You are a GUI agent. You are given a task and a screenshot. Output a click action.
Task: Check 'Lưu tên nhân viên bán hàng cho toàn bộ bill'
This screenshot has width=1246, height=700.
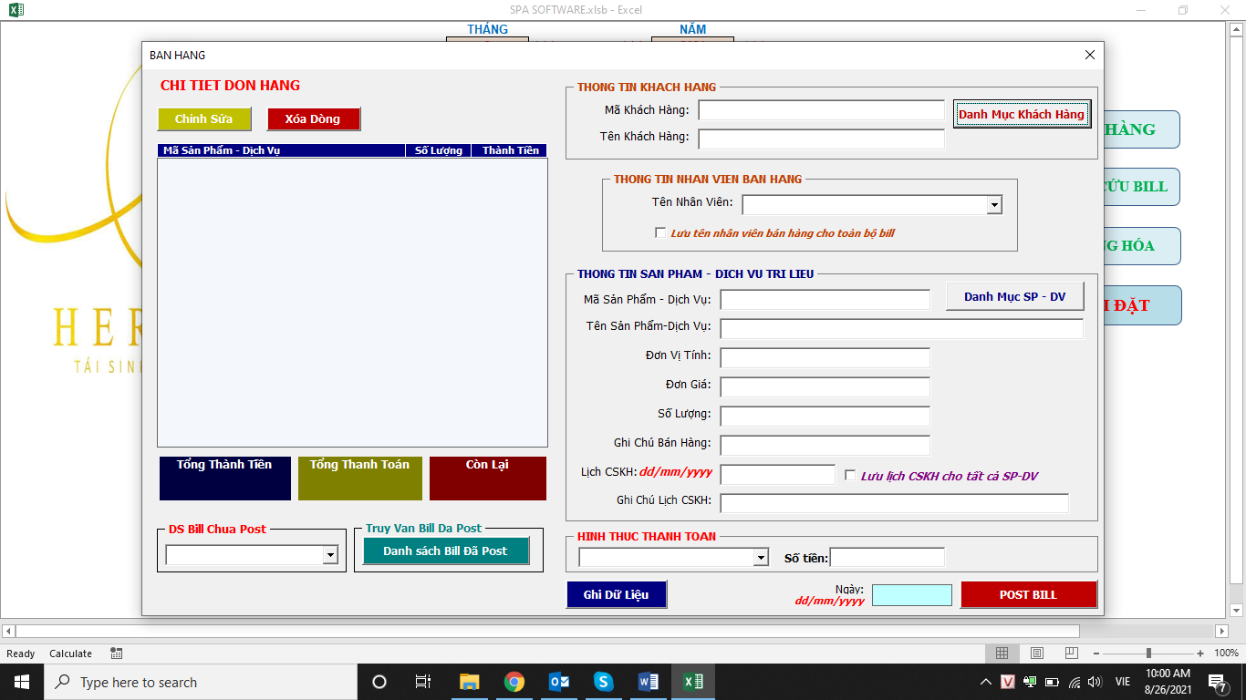[660, 233]
